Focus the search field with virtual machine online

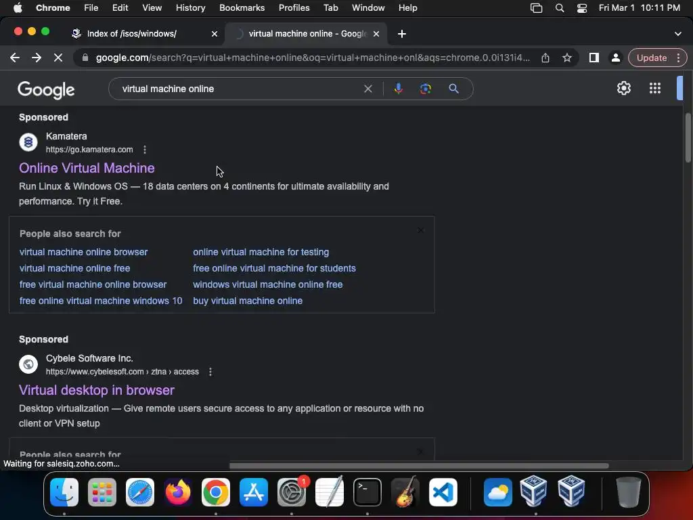click(x=239, y=89)
